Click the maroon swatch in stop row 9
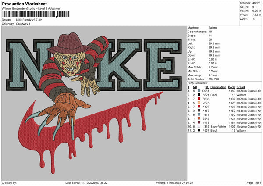 coord(199,122)
